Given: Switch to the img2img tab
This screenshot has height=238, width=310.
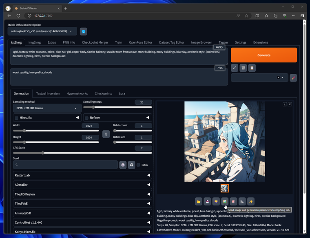Looking at the screenshot, I should click(x=35, y=42).
